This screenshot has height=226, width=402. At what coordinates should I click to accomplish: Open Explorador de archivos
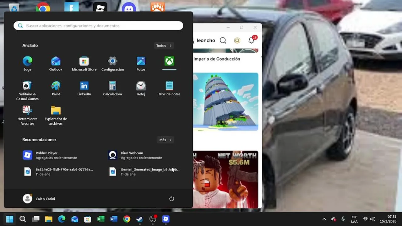pos(56,116)
